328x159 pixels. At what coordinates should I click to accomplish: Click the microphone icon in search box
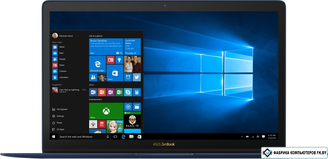pyautogui.click(x=108, y=137)
